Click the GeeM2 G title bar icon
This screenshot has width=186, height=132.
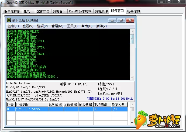pos(3,3)
